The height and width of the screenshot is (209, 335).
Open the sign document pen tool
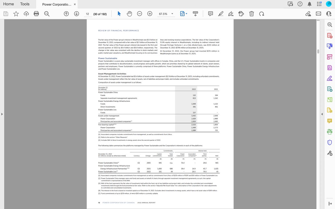[x=231, y=14]
